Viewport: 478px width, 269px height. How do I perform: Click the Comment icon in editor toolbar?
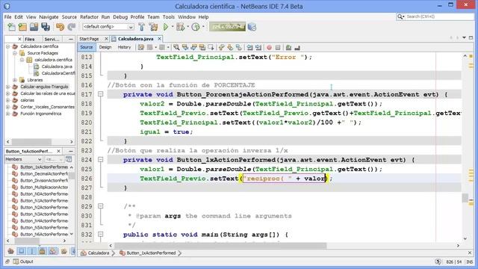pos(288,47)
